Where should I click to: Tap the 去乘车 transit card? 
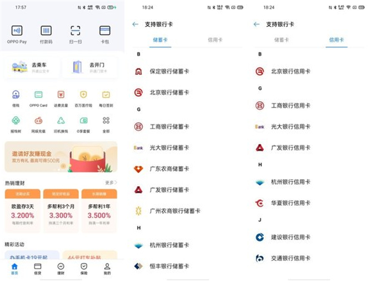point(31,67)
